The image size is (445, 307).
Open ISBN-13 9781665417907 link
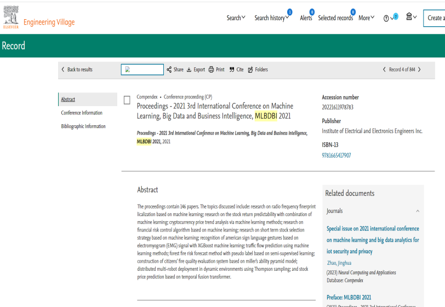336,155
